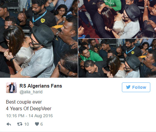Image resolution: width=156 pixels, height=132 pixels.
Task: Click the like count 6
Action: 42,124
